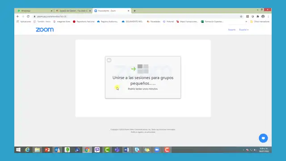Open the blue chat help bubble
Viewport: 286px width, 161px height.
tap(263, 138)
